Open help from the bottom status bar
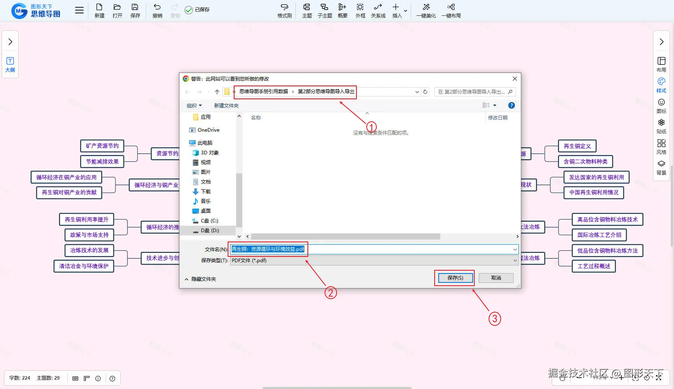 coord(113,378)
